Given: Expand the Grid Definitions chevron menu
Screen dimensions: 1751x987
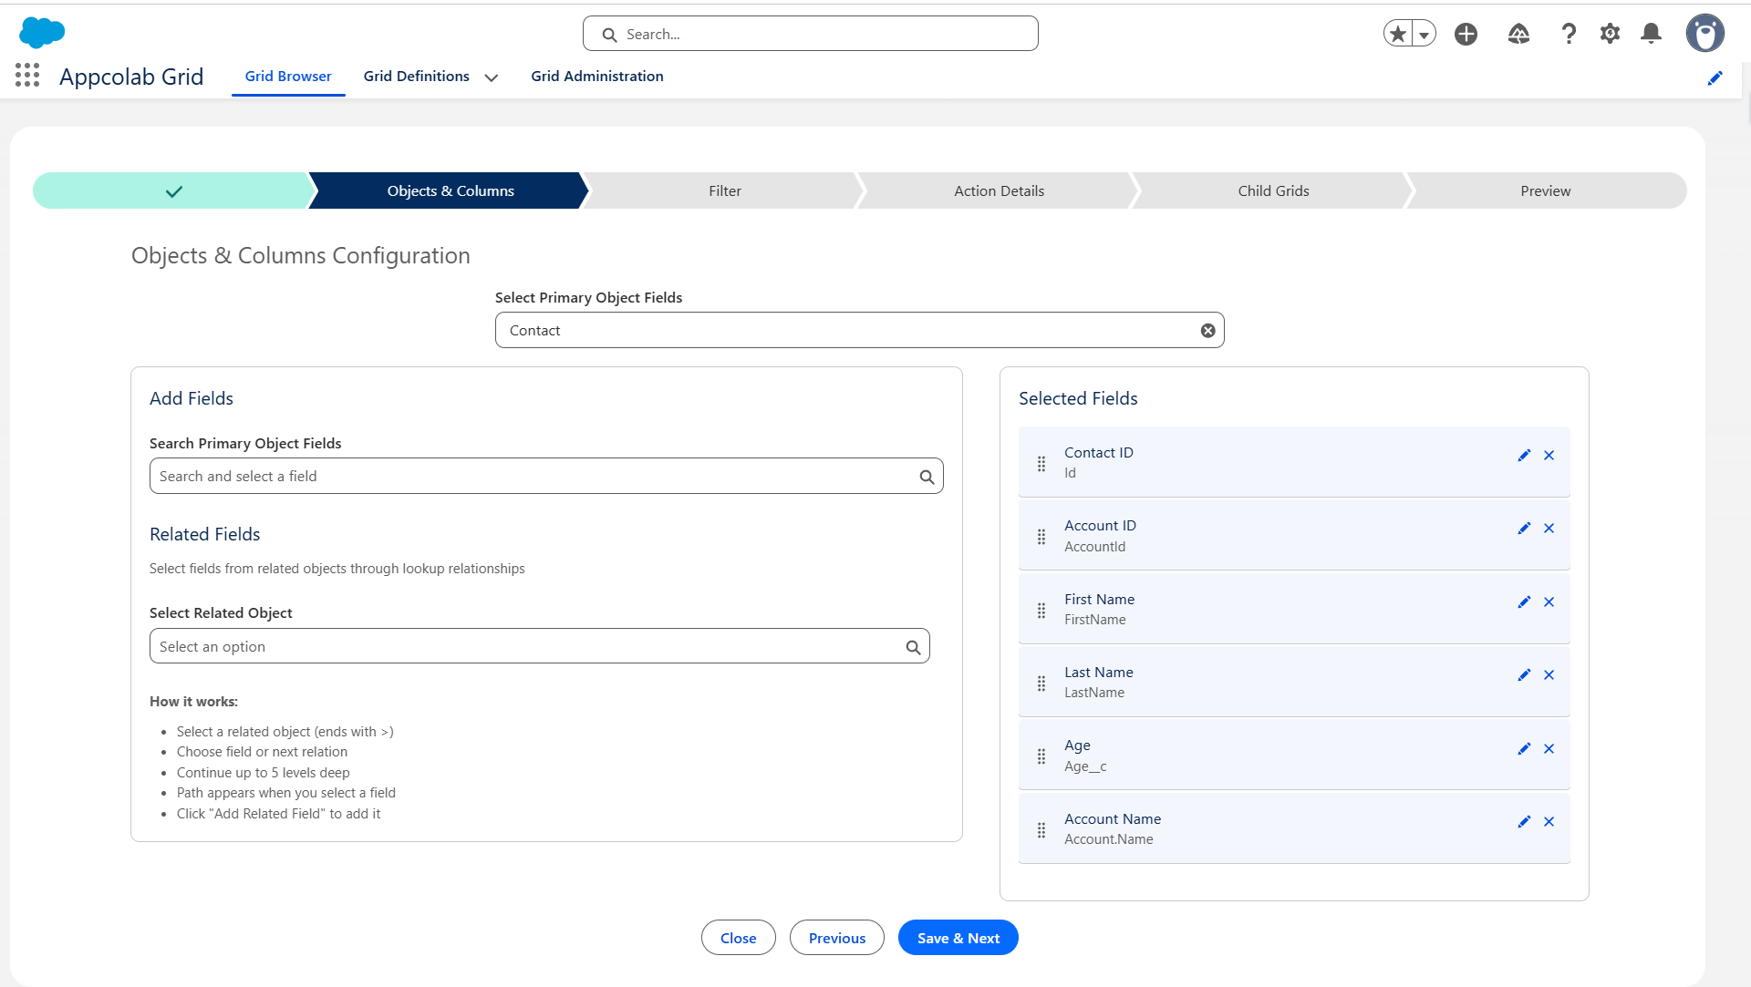Looking at the screenshot, I should 492,77.
